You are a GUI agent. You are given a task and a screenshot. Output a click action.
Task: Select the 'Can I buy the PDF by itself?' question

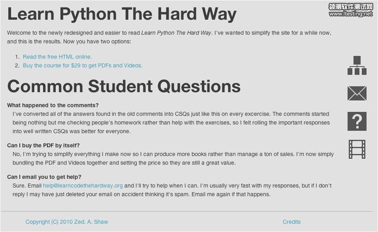click(44, 145)
